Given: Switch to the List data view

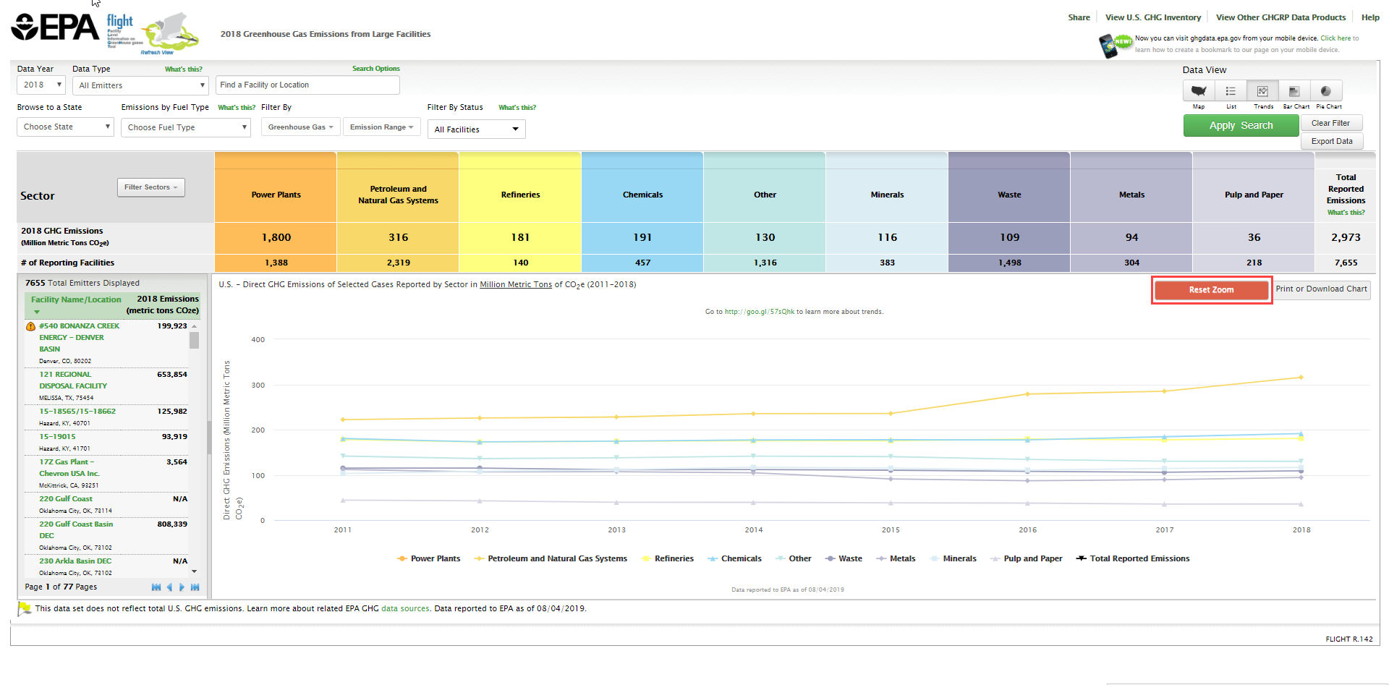Looking at the screenshot, I should click(1231, 91).
